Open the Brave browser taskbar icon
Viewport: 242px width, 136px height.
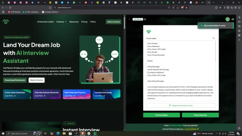click(x=82, y=133)
